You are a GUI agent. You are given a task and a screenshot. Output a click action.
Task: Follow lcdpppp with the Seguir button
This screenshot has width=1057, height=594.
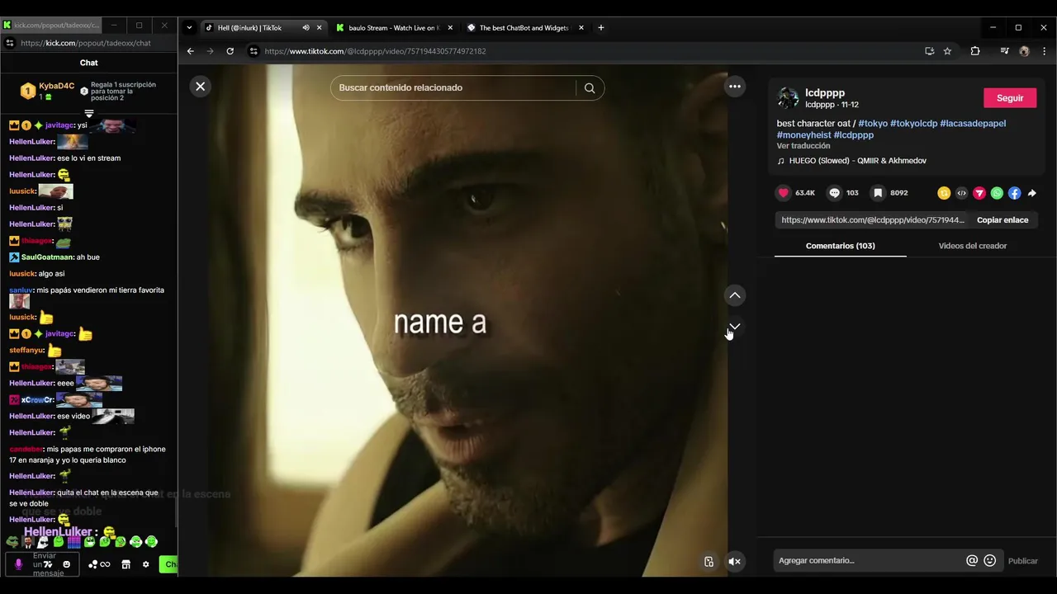coord(1010,98)
